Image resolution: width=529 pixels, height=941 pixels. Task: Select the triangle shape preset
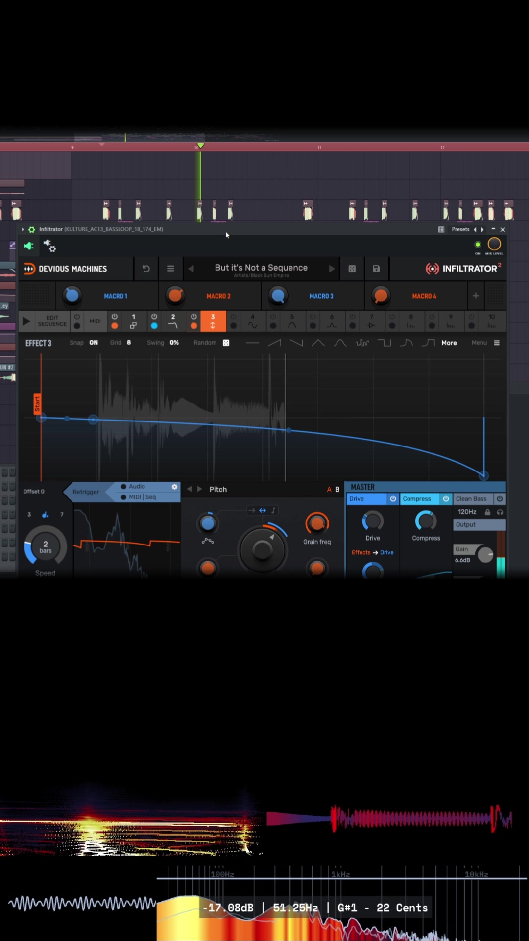(x=318, y=343)
